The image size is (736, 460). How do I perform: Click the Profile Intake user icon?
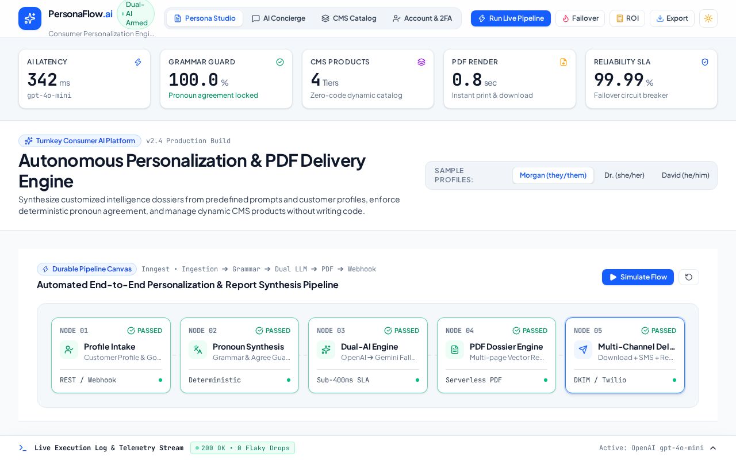point(69,350)
